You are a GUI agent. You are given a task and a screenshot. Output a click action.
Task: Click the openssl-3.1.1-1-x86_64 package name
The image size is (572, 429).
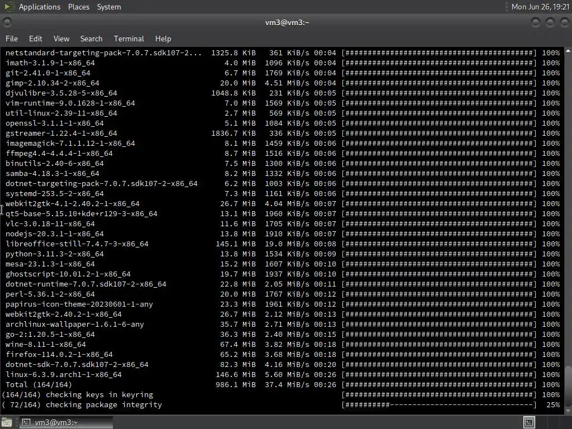coord(54,123)
